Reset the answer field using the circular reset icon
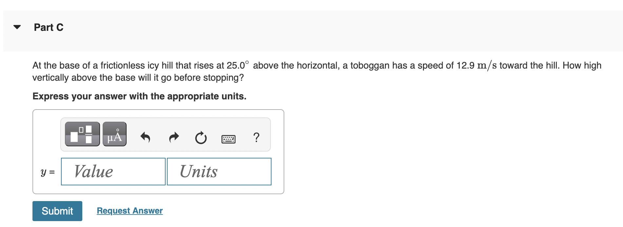Viewport: 623px width, 227px height. coord(201,138)
